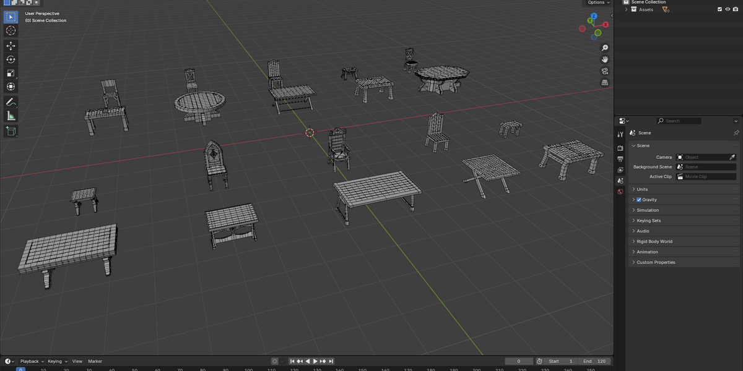The image size is (743, 371).
Task: Open the viewport Options dropdown
Action: pyautogui.click(x=598, y=2)
